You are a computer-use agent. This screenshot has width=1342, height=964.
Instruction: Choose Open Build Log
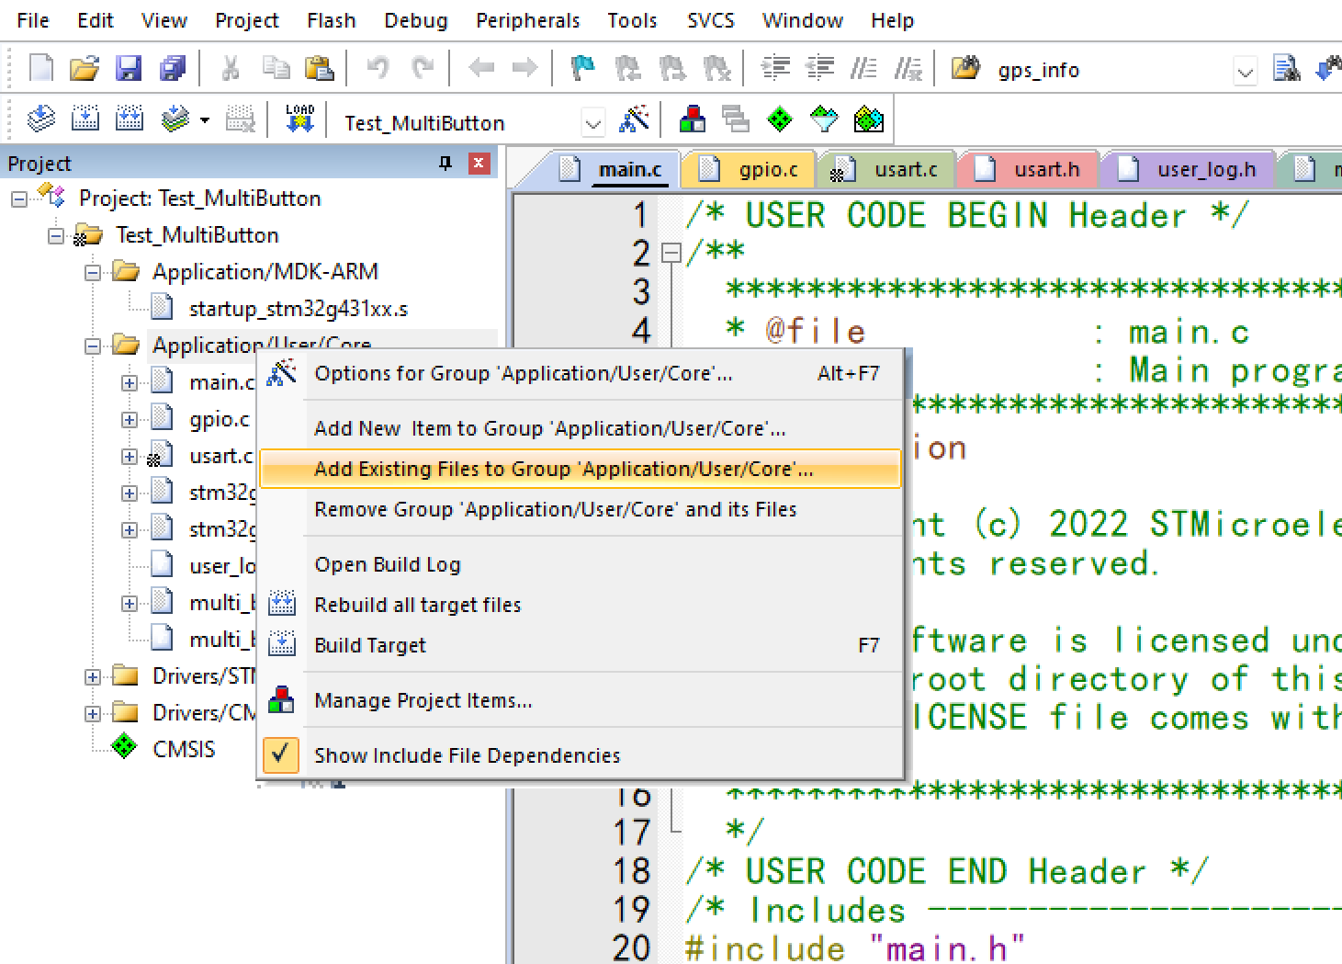point(580,564)
